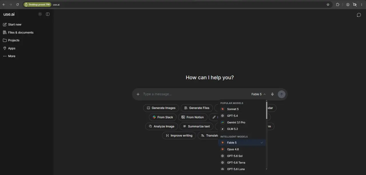Image resolution: width=366 pixels, height=175 pixels.
Task: Open the Apps section
Action: point(9,48)
